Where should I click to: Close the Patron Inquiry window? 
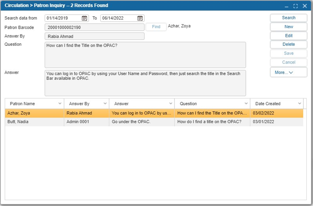[305, 6]
